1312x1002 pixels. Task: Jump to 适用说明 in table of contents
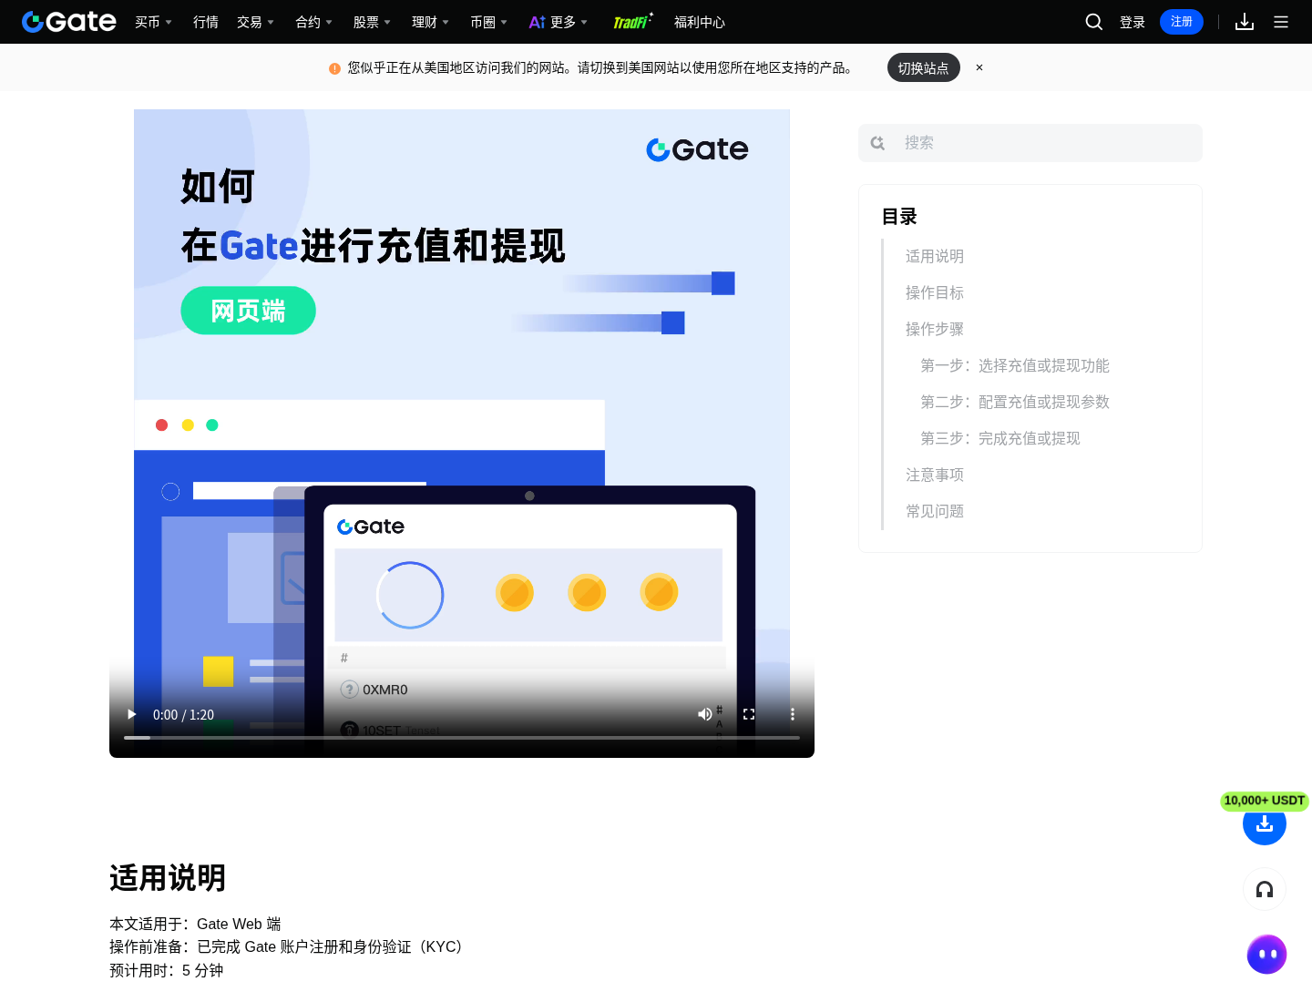935,257
